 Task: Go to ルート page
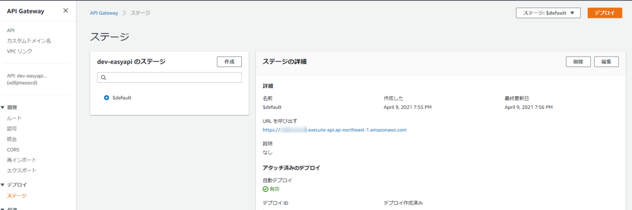[x=14, y=118]
